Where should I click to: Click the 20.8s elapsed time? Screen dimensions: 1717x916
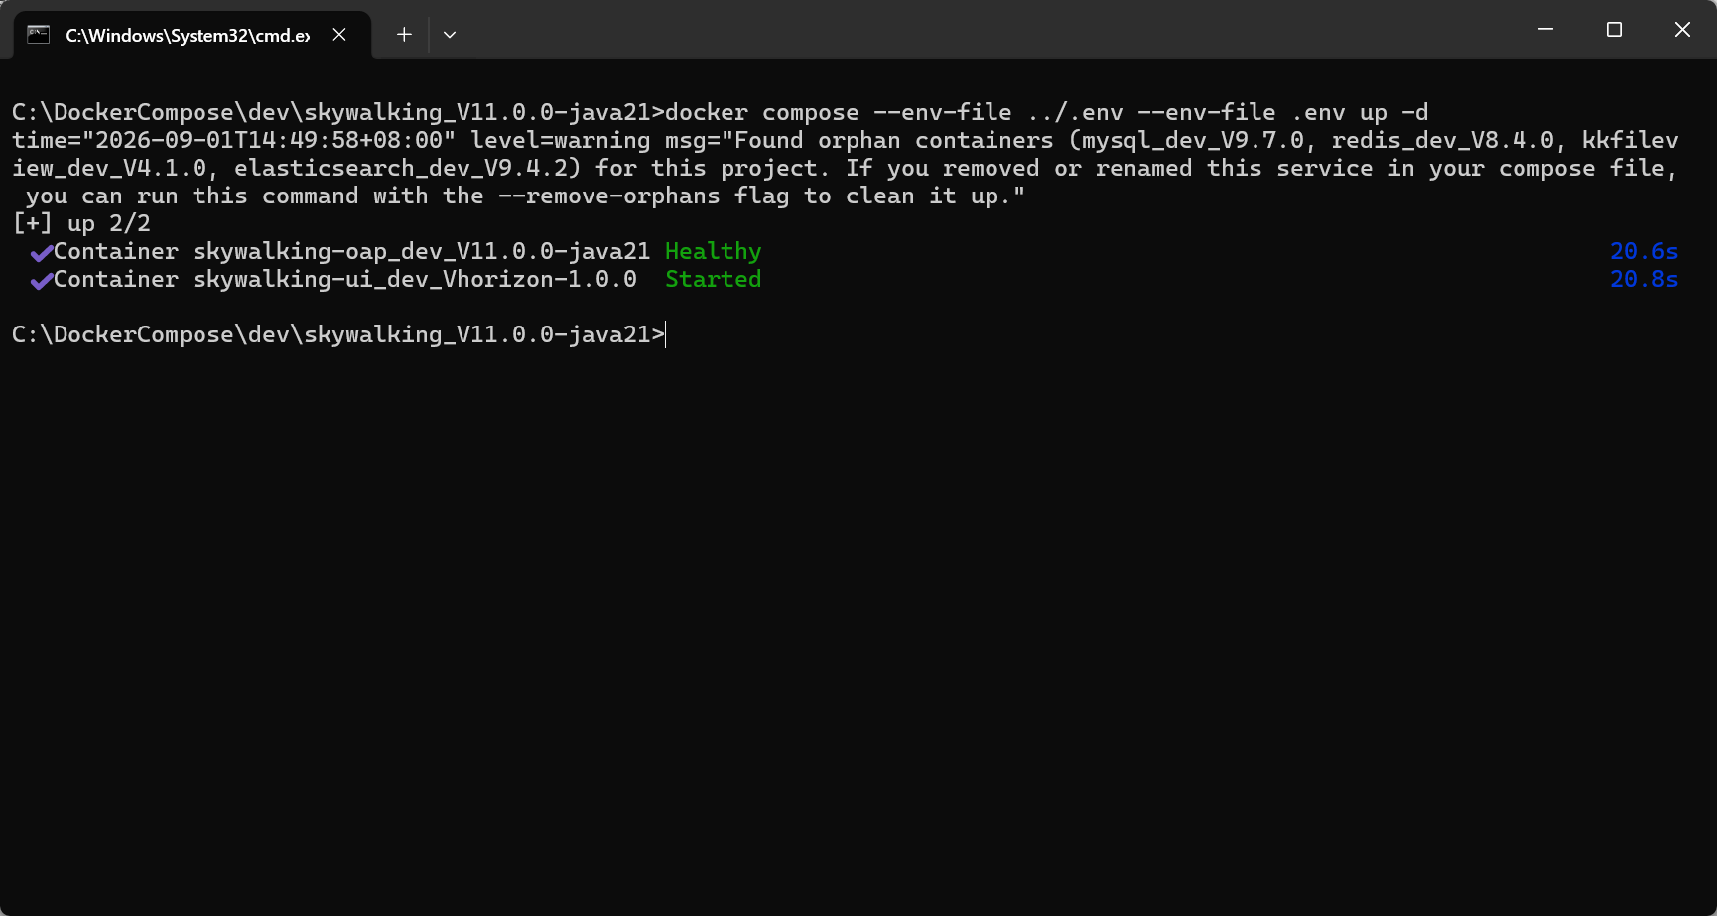point(1644,279)
